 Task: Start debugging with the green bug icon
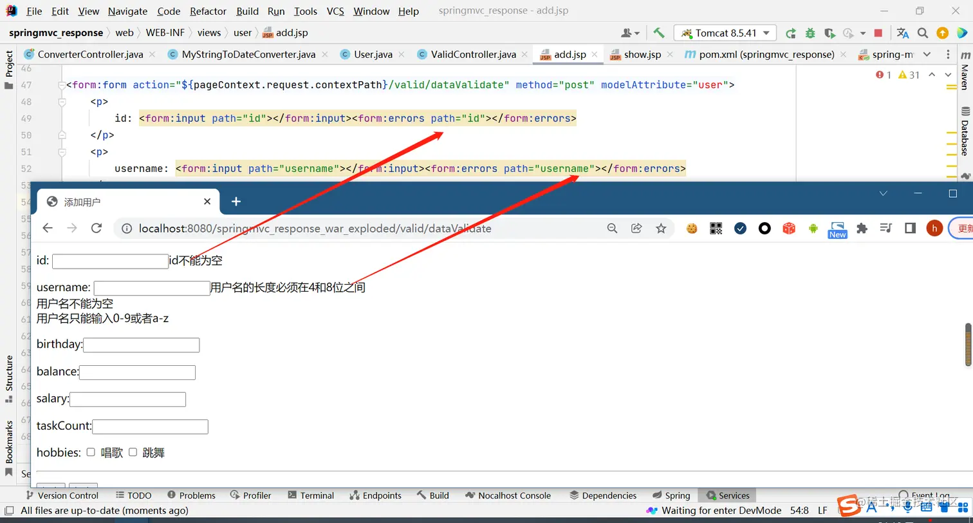coord(810,33)
